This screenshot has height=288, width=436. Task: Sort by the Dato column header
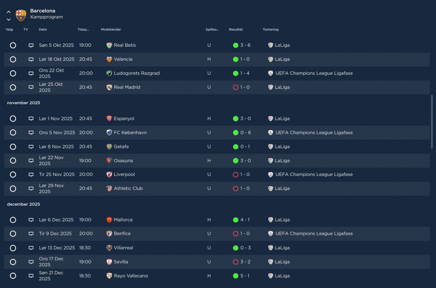43,29
